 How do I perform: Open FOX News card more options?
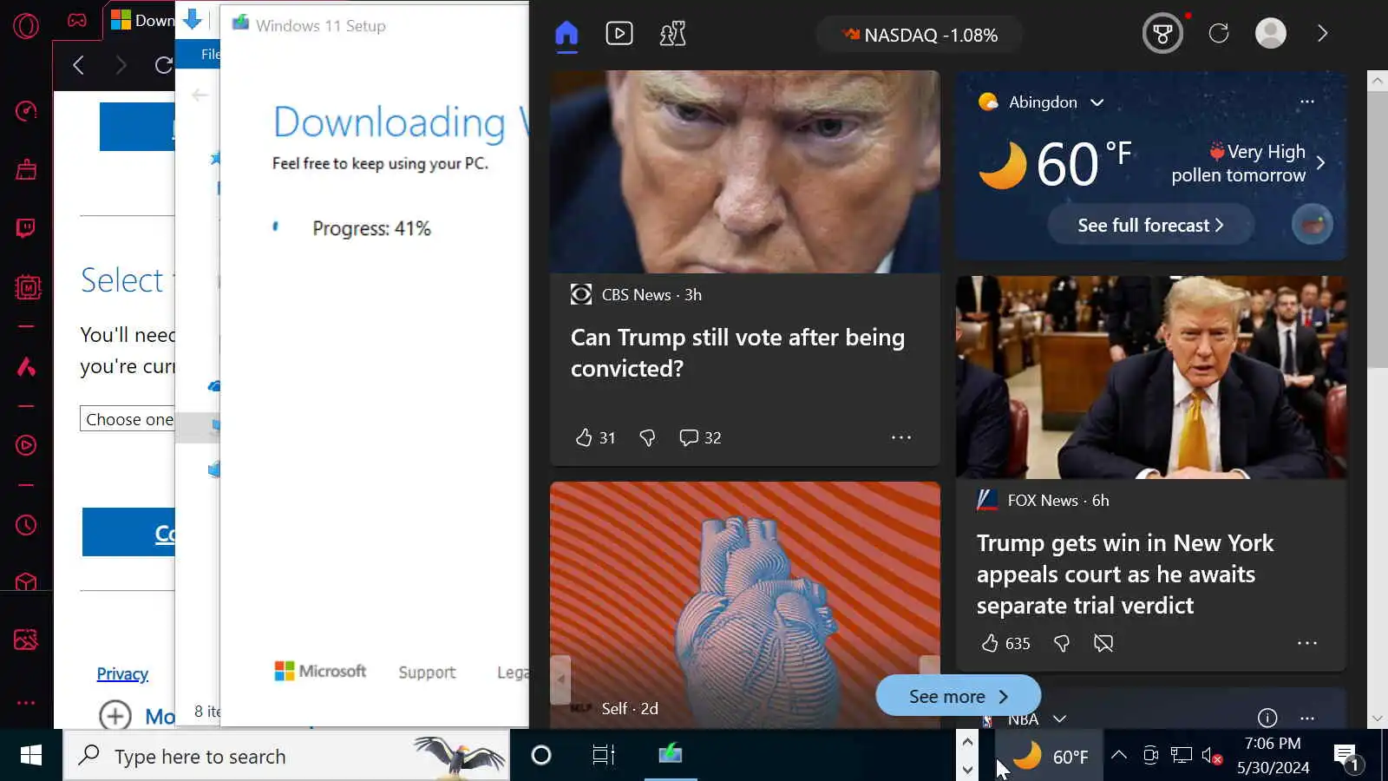(x=1307, y=643)
